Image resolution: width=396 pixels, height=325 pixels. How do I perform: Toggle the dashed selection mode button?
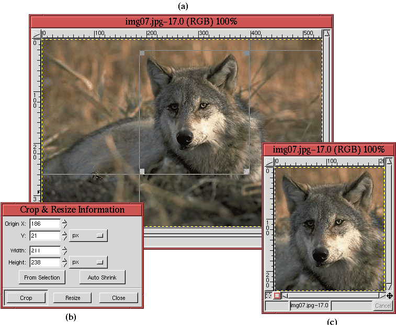(269, 296)
